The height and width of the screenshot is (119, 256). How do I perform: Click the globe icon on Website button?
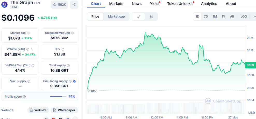coord(31,110)
